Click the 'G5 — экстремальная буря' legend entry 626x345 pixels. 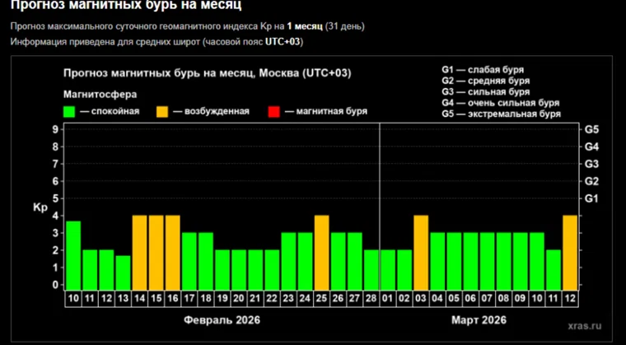click(502, 114)
